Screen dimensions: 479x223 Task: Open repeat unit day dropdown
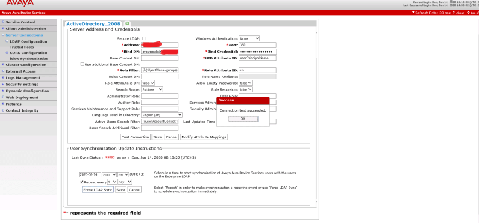[125, 182]
